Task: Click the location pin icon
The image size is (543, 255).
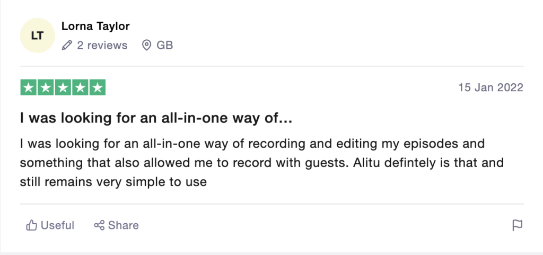Action: 147,45
